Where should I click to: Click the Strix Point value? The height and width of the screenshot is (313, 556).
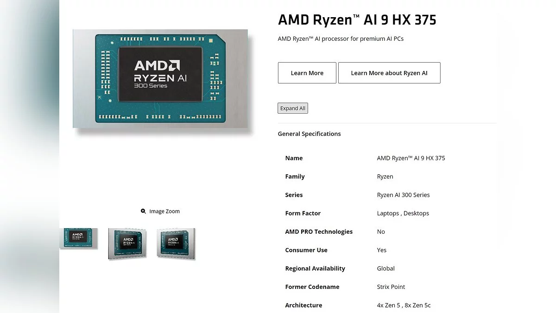point(391,287)
